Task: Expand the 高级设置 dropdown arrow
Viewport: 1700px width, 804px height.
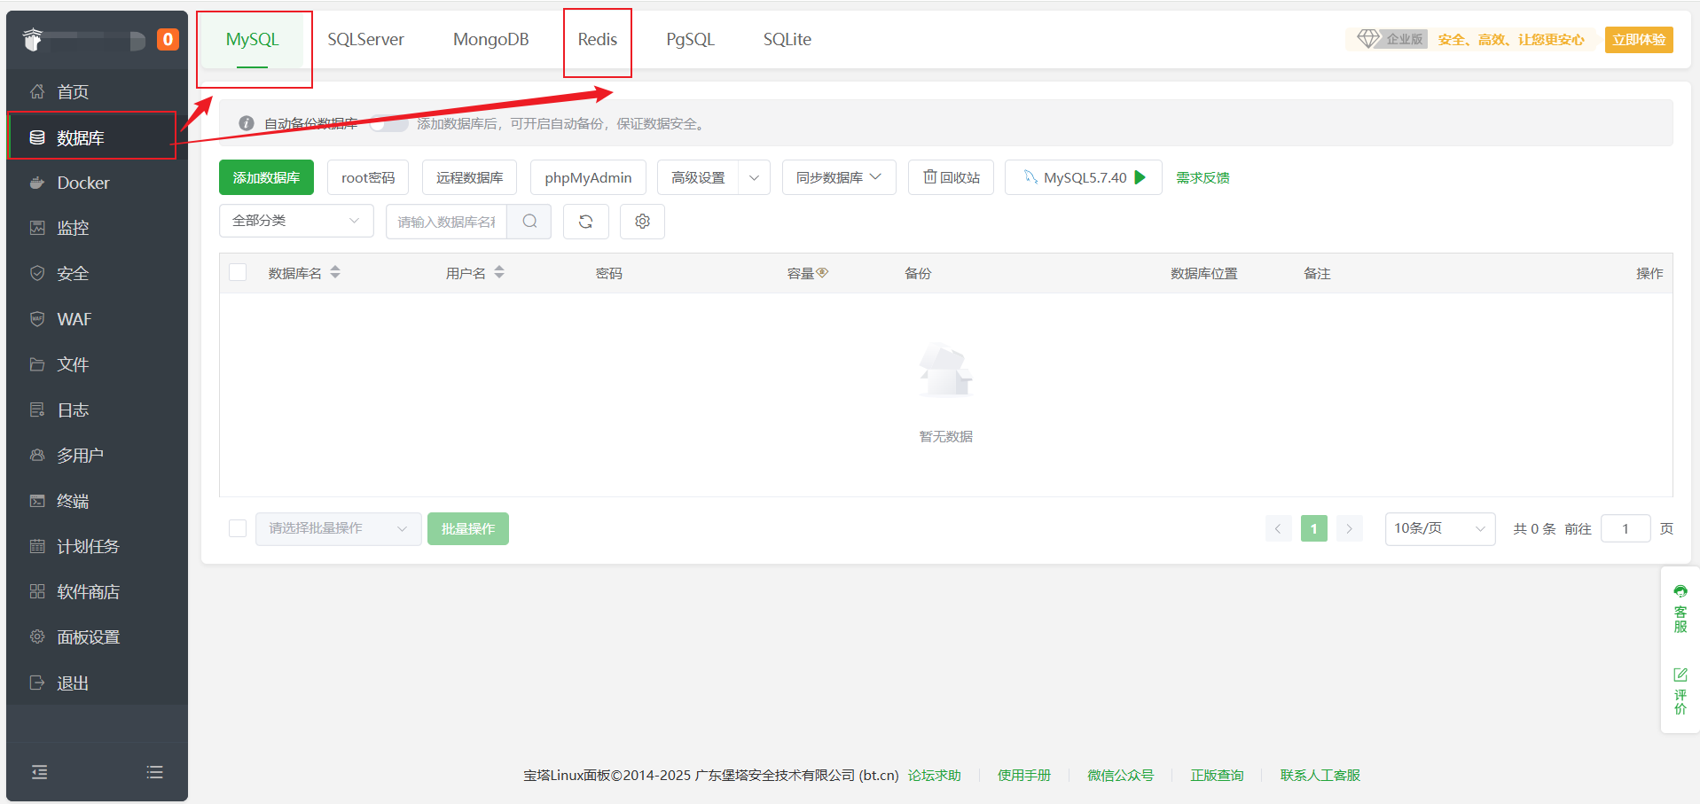Action: click(x=755, y=177)
